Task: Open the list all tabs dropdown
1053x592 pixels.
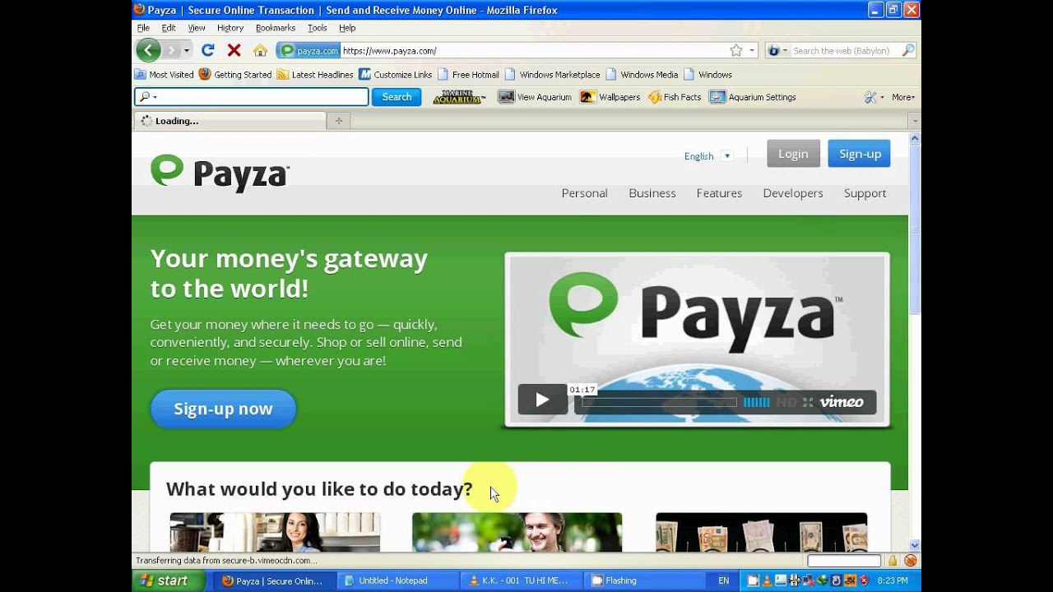Action: pyautogui.click(x=914, y=121)
